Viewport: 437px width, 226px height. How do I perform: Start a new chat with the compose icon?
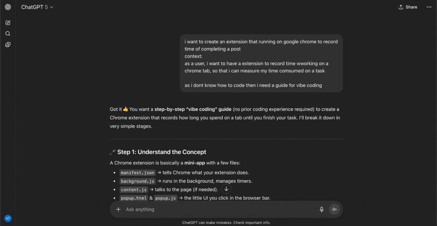(x=8, y=23)
